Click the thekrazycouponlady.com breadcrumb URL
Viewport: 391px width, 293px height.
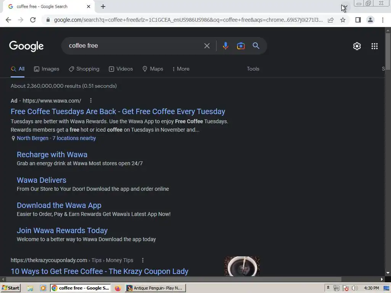coord(72,260)
